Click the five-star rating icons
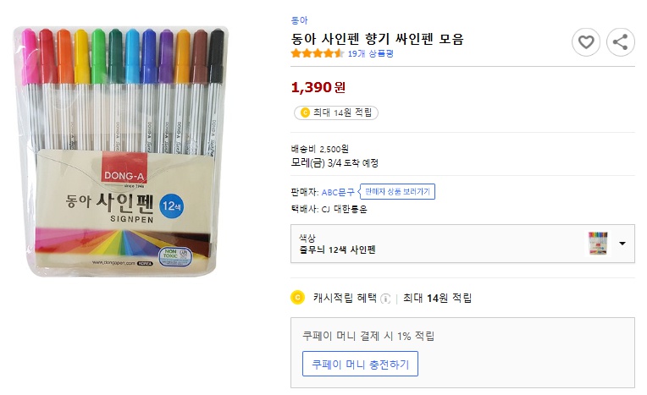The width and height of the screenshot is (647, 395). click(317, 53)
